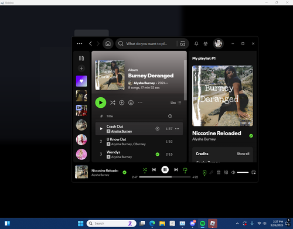Open the round Burney beach sidebar item
The image size is (293, 229).
click(81, 125)
